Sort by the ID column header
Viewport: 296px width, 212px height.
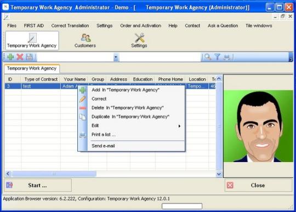[13, 79]
